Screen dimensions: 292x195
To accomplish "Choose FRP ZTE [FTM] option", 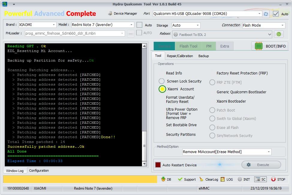I will (x=212, y=82).
